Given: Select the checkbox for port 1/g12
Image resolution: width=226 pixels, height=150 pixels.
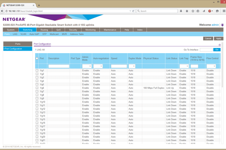Looking at the screenshot, I should coord(37,109).
